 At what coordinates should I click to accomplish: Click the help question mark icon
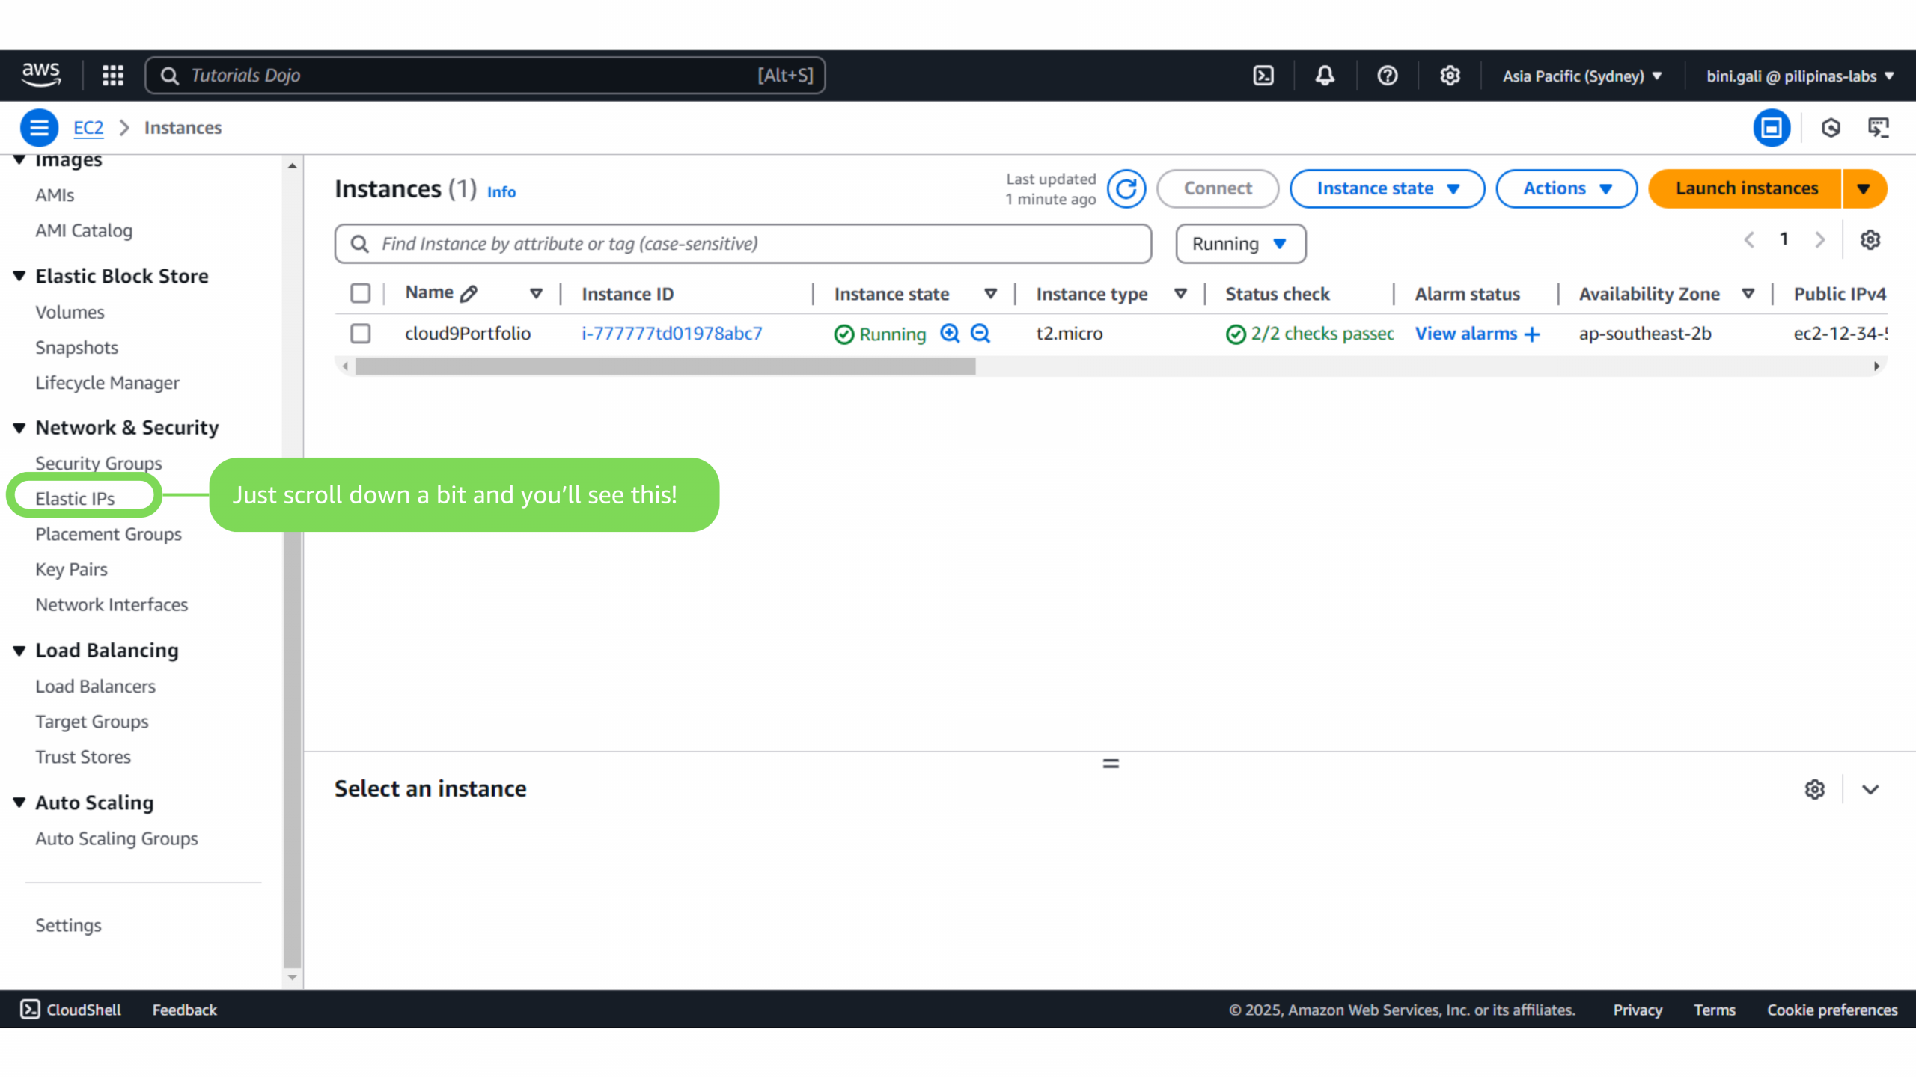click(x=1387, y=76)
